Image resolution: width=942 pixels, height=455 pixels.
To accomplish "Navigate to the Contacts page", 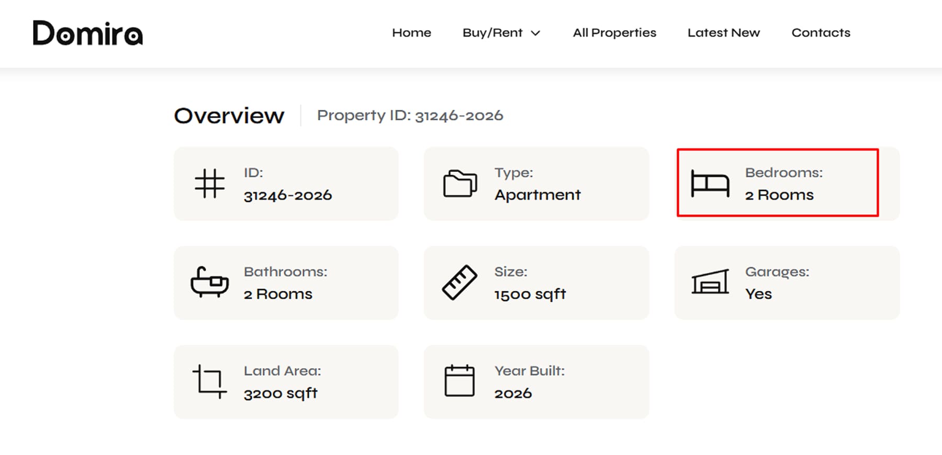I will click(x=821, y=33).
